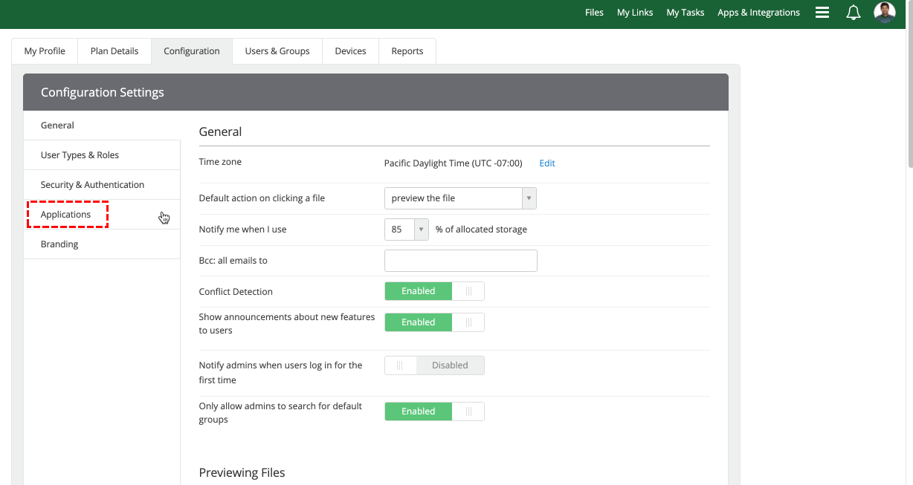Open Apps & Integrations in top navigation
913x485 pixels.
coord(758,13)
